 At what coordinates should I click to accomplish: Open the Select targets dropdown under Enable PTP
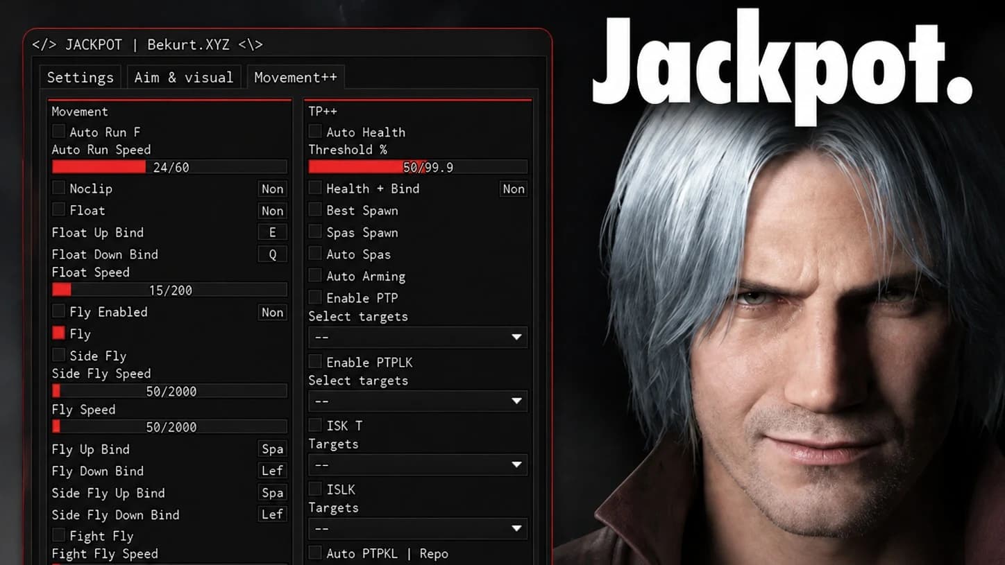(x=418, y=337)
